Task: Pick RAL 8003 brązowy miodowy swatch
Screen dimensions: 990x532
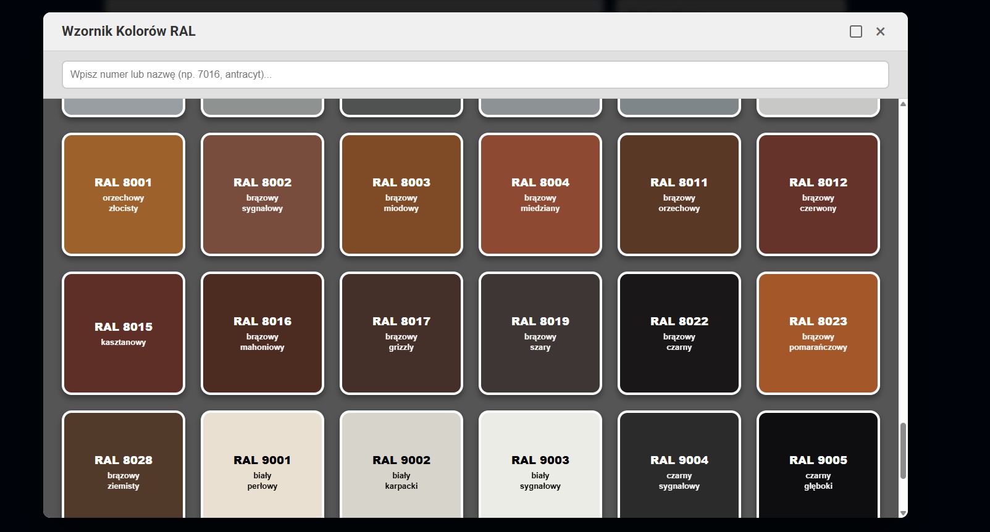Action: (401, 194)
